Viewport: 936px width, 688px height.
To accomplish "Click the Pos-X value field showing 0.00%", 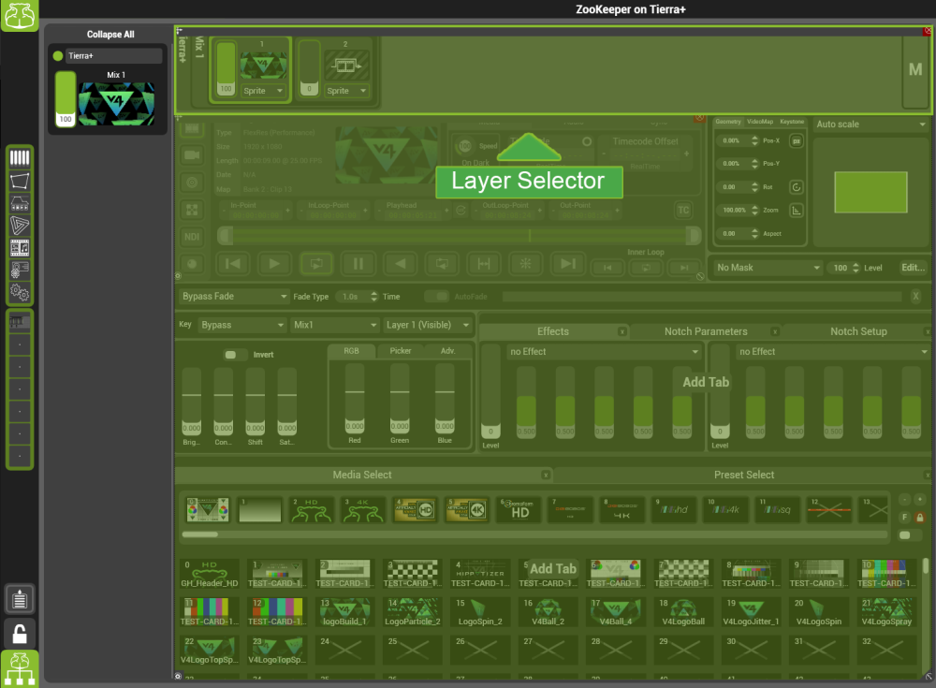I will pos(731,141).
